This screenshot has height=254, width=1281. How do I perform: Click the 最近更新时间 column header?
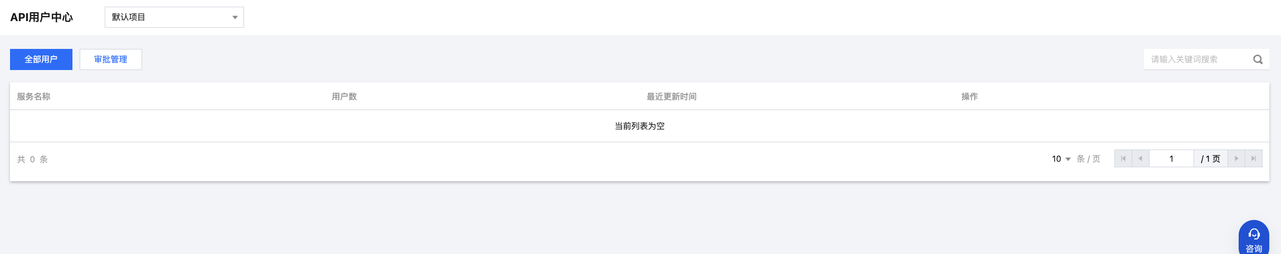(671, 97)
